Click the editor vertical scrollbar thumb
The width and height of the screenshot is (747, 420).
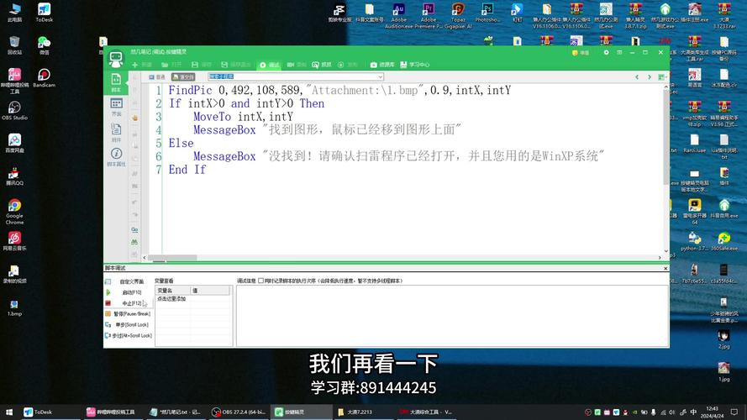click(666, 138)
